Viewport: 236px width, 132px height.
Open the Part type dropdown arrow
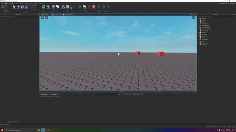(53, 10)
